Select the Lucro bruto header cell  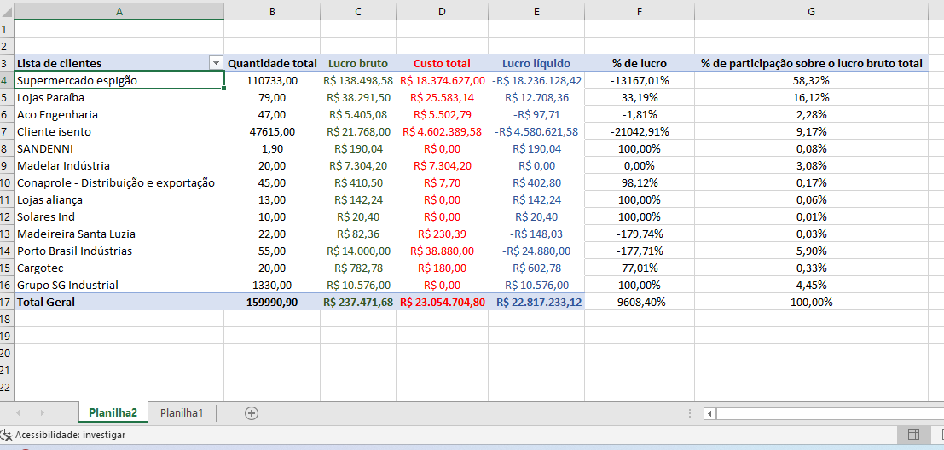pos(358,63)
